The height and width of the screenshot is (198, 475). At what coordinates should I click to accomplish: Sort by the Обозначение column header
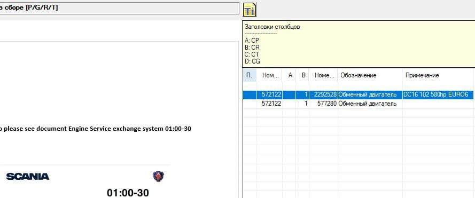pyautogui.click(x=370, y=75)
